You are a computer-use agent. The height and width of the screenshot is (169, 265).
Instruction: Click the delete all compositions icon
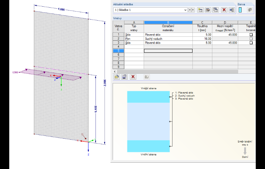click(232, 10)
